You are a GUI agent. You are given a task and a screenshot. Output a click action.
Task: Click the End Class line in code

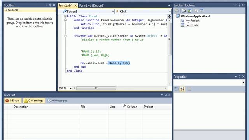(74, 71)
